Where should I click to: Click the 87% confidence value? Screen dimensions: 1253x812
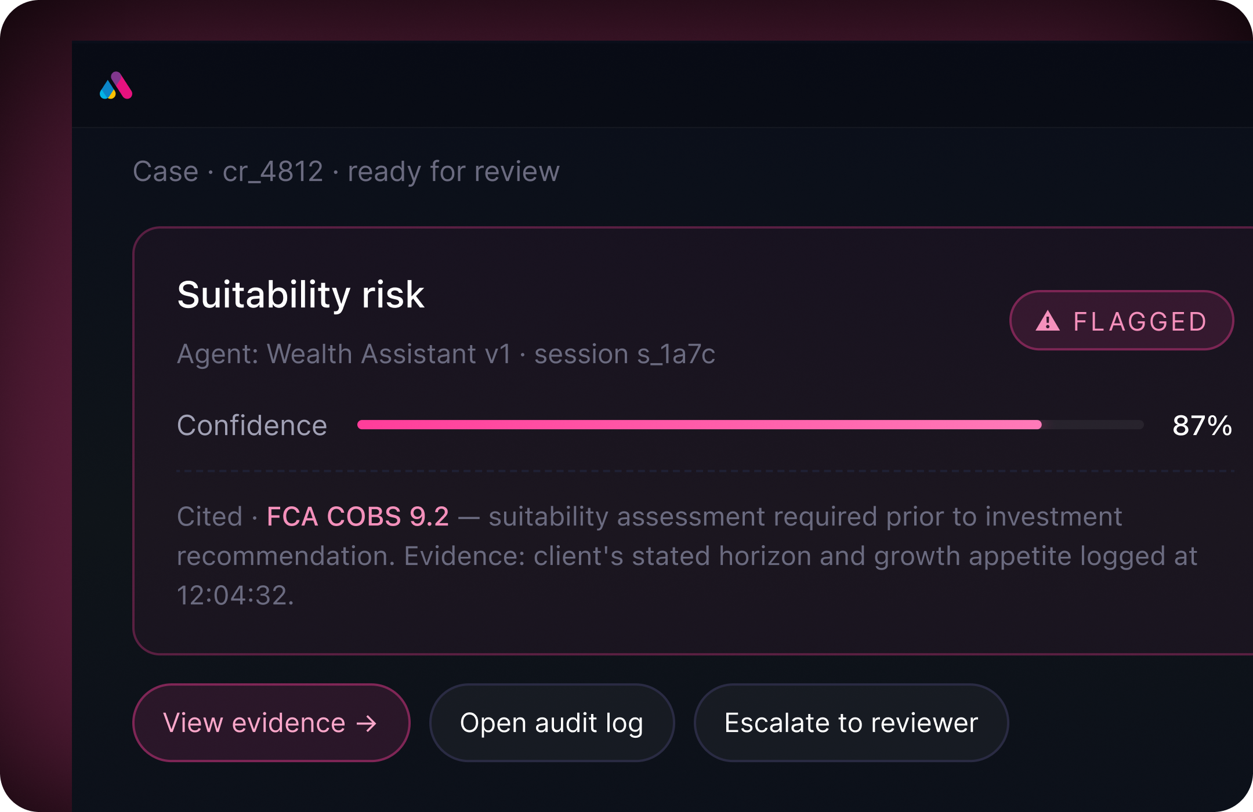(x=1202, y=425)
